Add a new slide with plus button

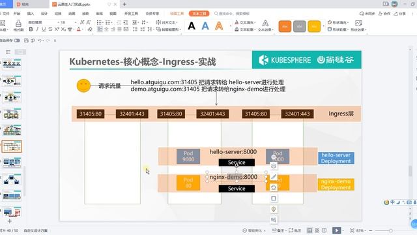[x=10, y=221]
